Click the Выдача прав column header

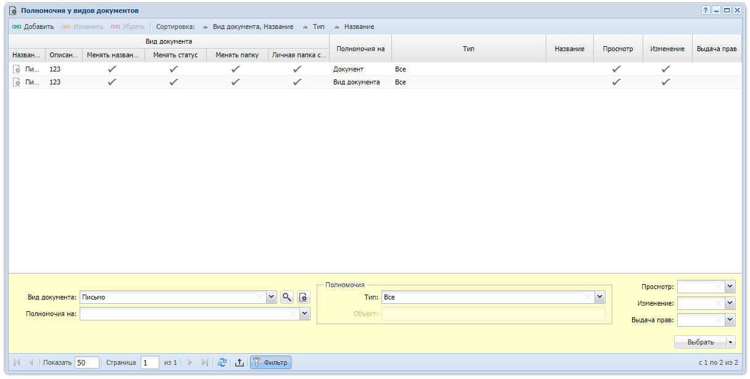click(x=717, y=49)
